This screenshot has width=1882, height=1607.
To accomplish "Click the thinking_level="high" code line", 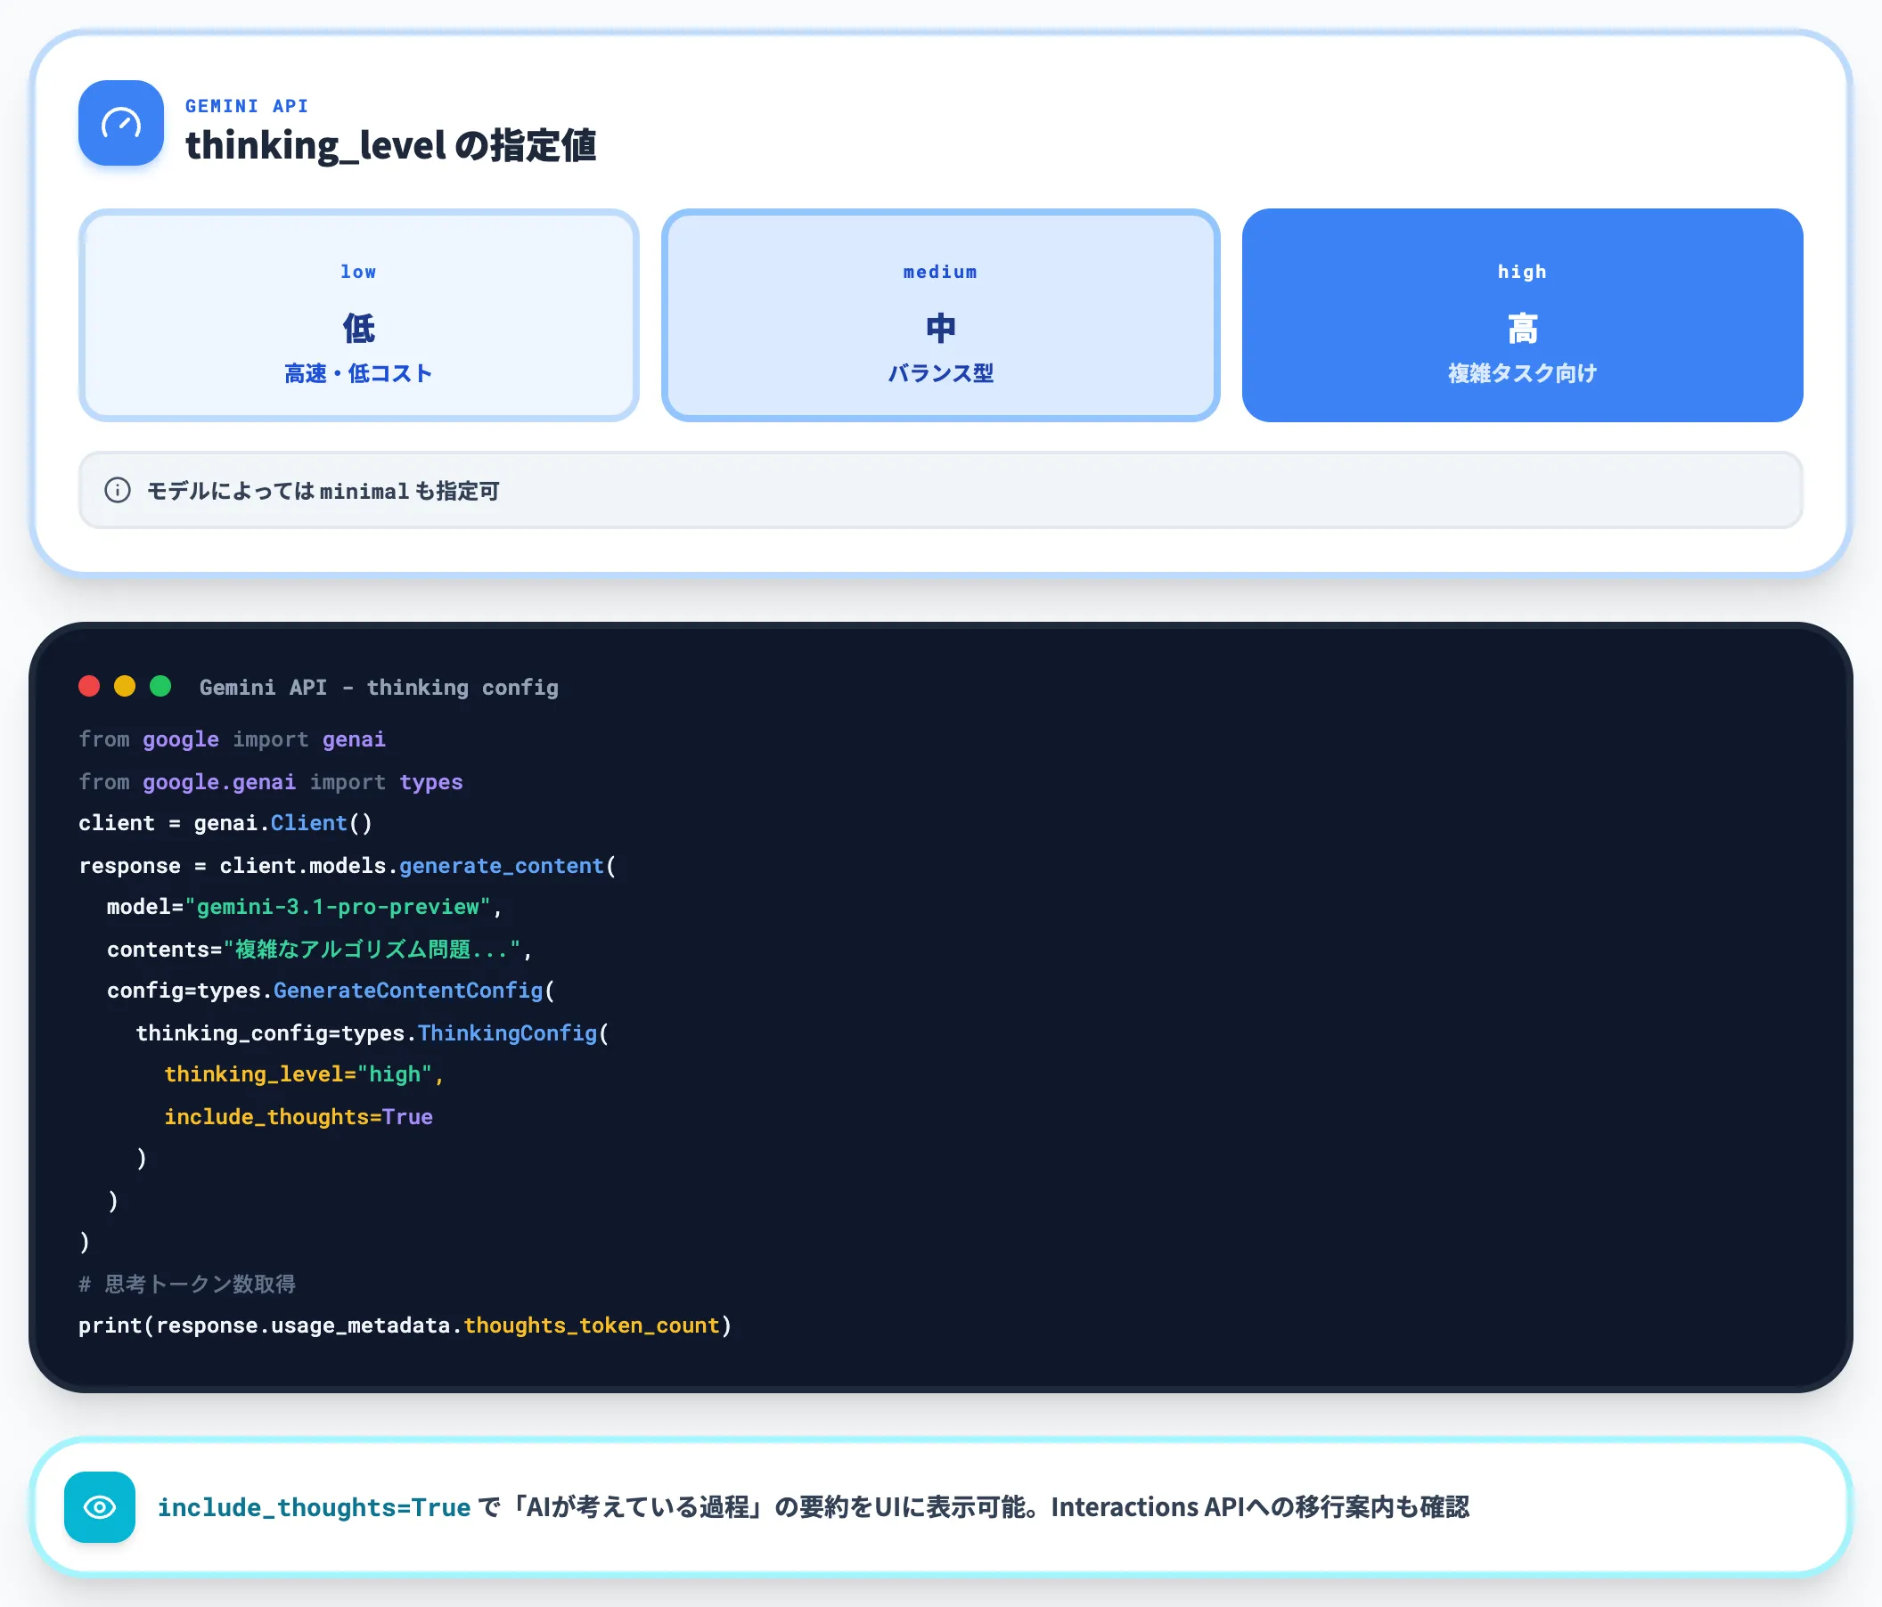I will [x=304, y=1075].
